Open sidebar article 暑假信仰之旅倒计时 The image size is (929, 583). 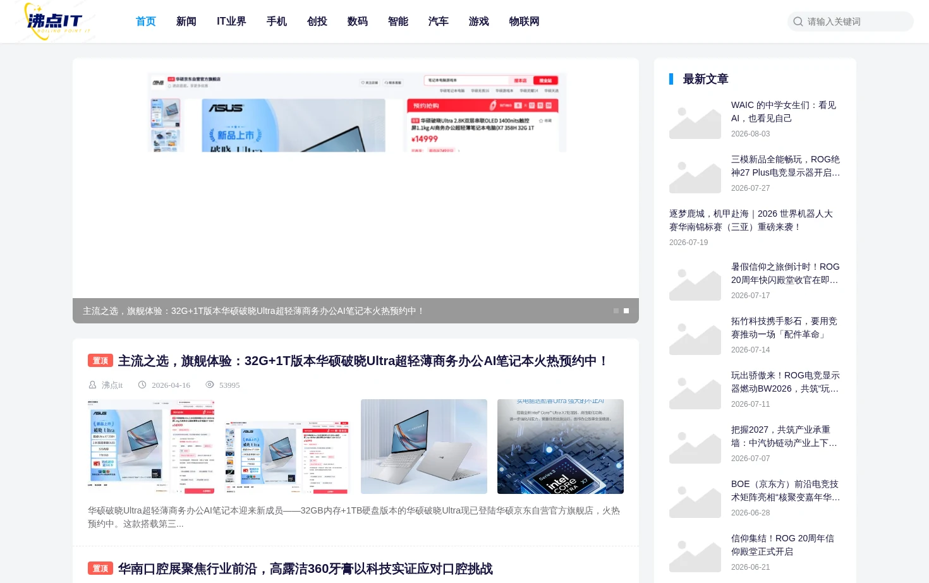click(786, 273)
